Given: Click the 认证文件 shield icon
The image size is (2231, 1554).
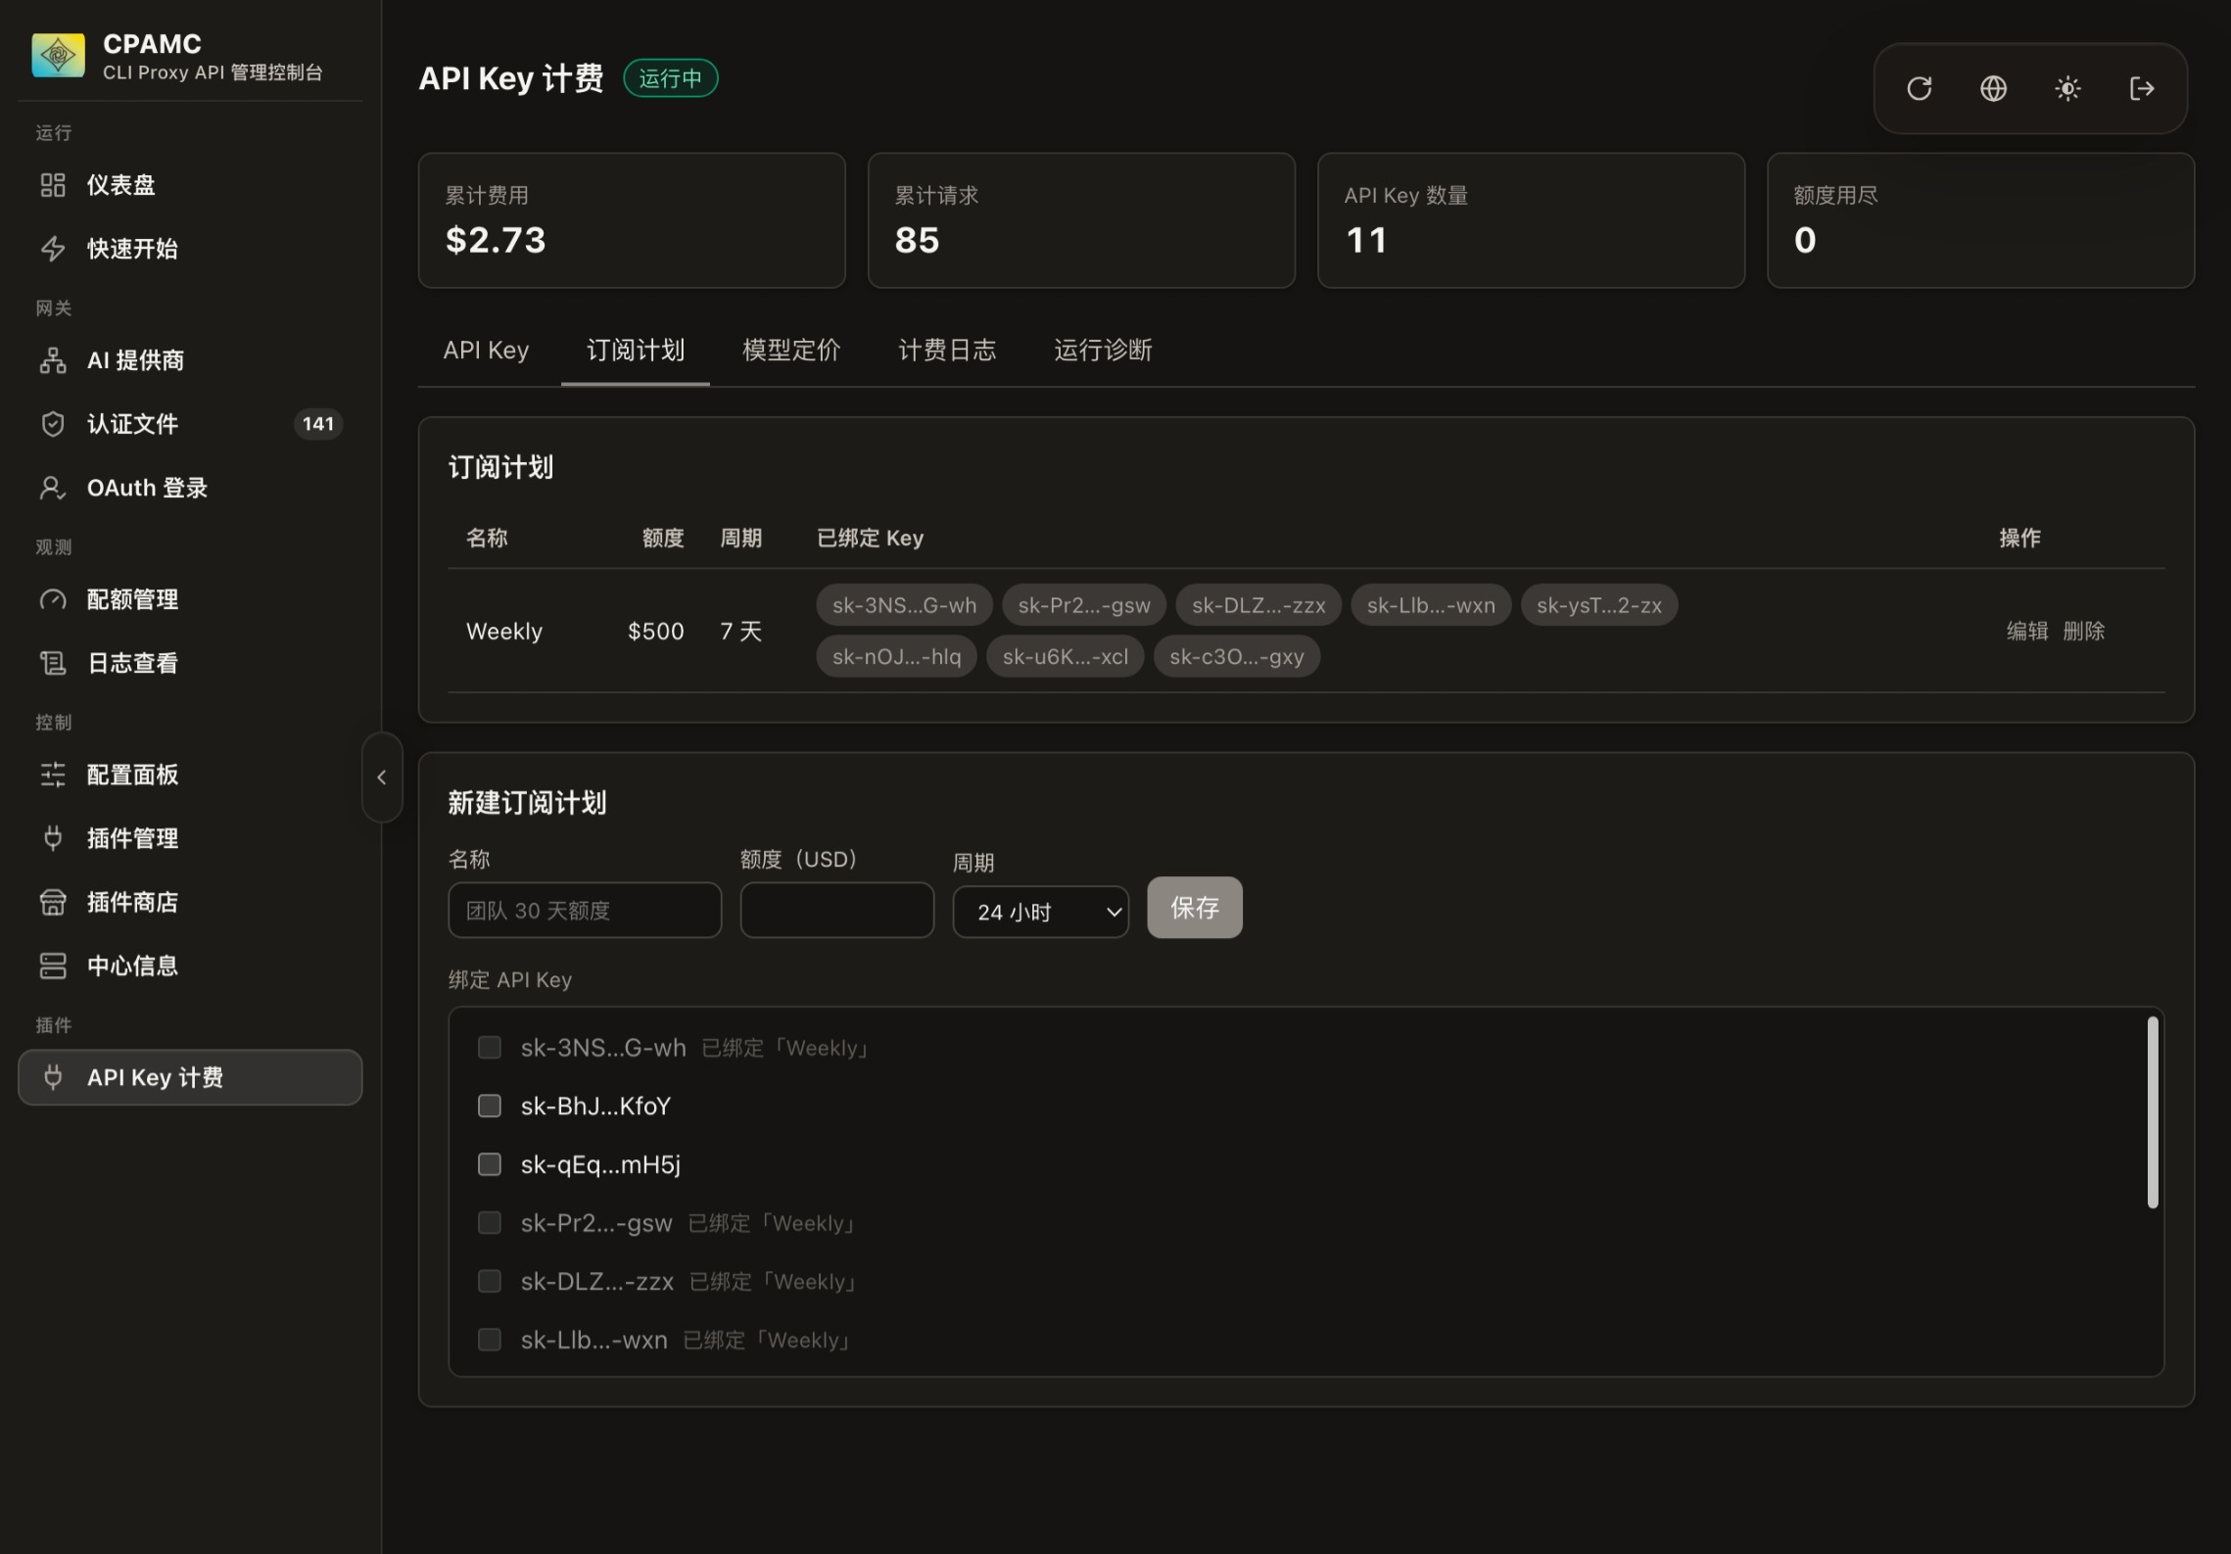Looking at the screenshot, I should pos(53,424).
